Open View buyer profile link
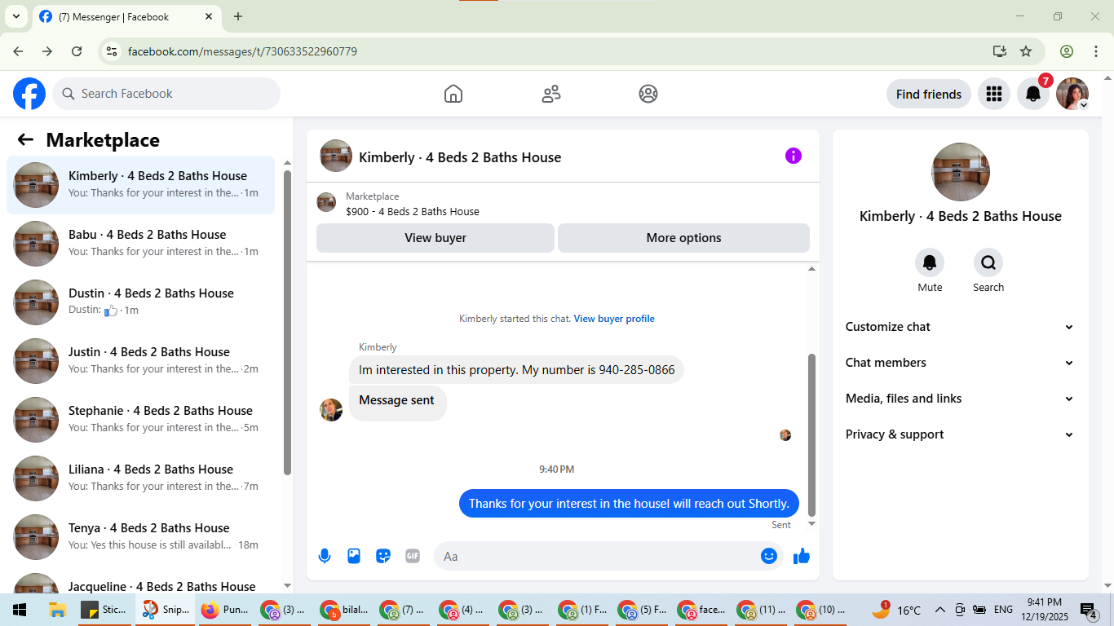This screenshot has width=1114, height=626. (x=614, y=319)
